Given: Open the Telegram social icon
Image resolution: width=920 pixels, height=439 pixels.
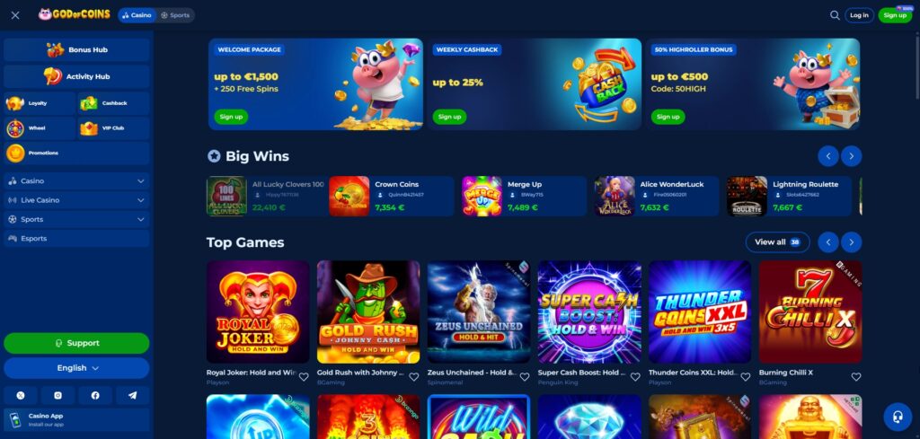Looking at the screenshot, I should (x=133, y=396).
